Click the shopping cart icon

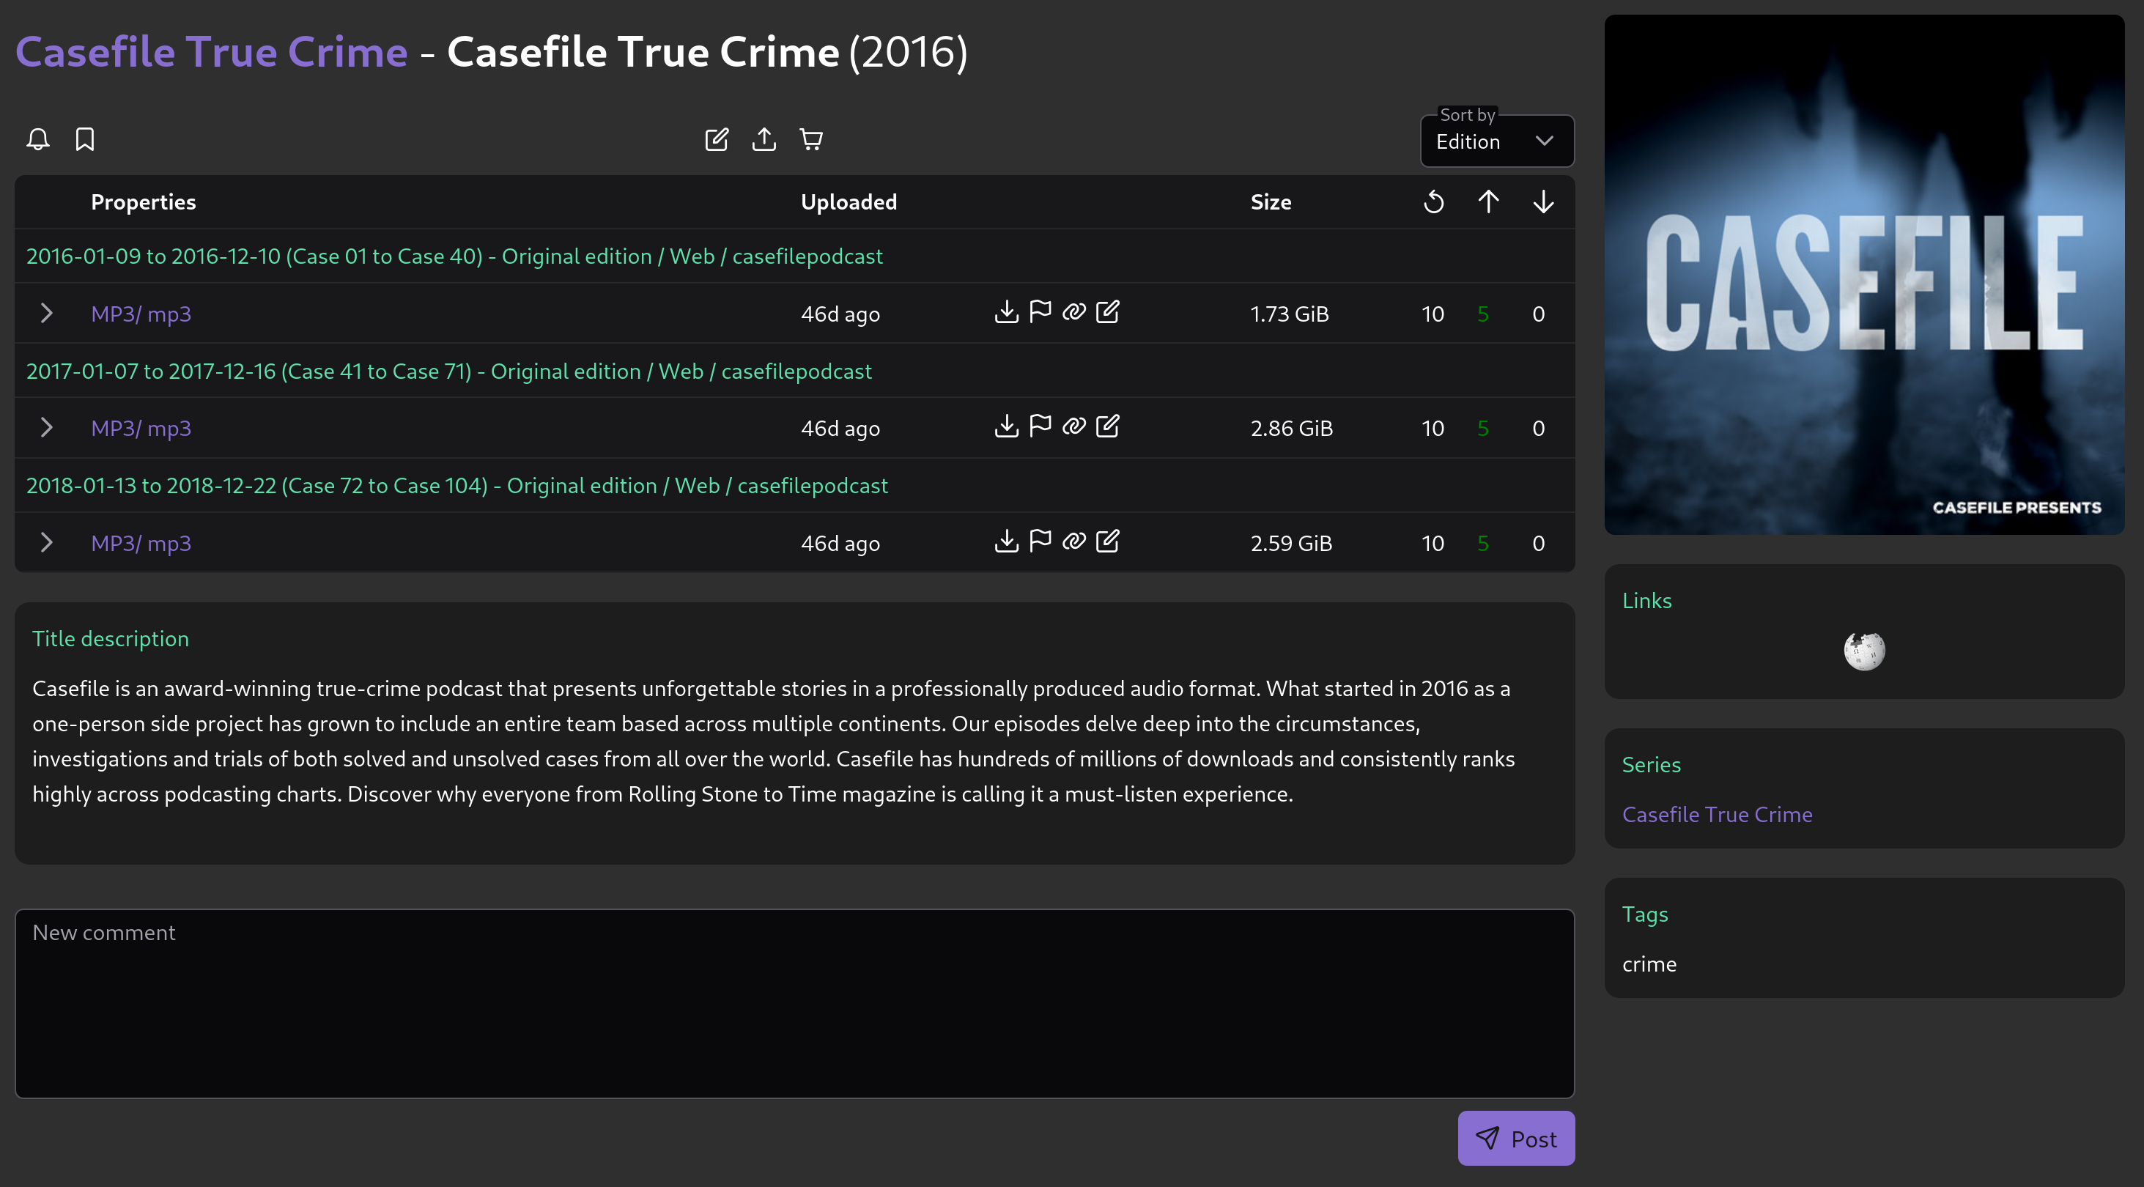(x=810, y=139)
